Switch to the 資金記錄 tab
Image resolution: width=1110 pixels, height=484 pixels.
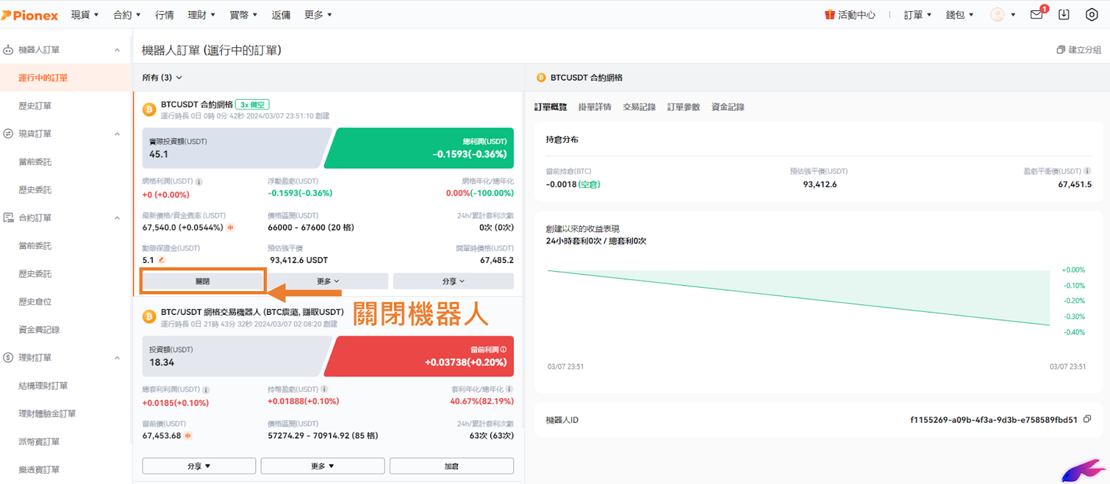tap(728, 107)
